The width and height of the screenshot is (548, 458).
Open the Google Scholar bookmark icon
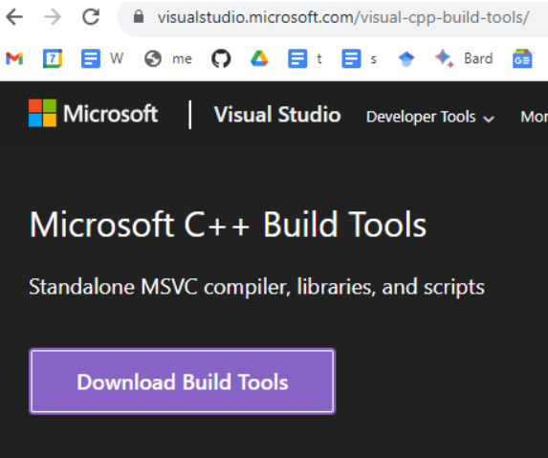[406, 58]
